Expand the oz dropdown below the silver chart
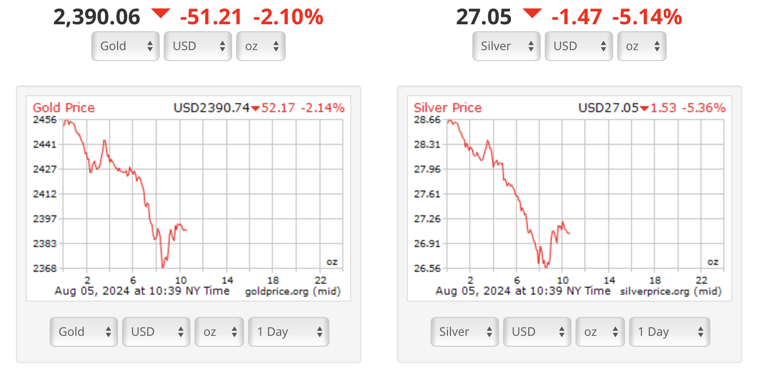This screenshot has width=760, height=375. coord(600,332)
